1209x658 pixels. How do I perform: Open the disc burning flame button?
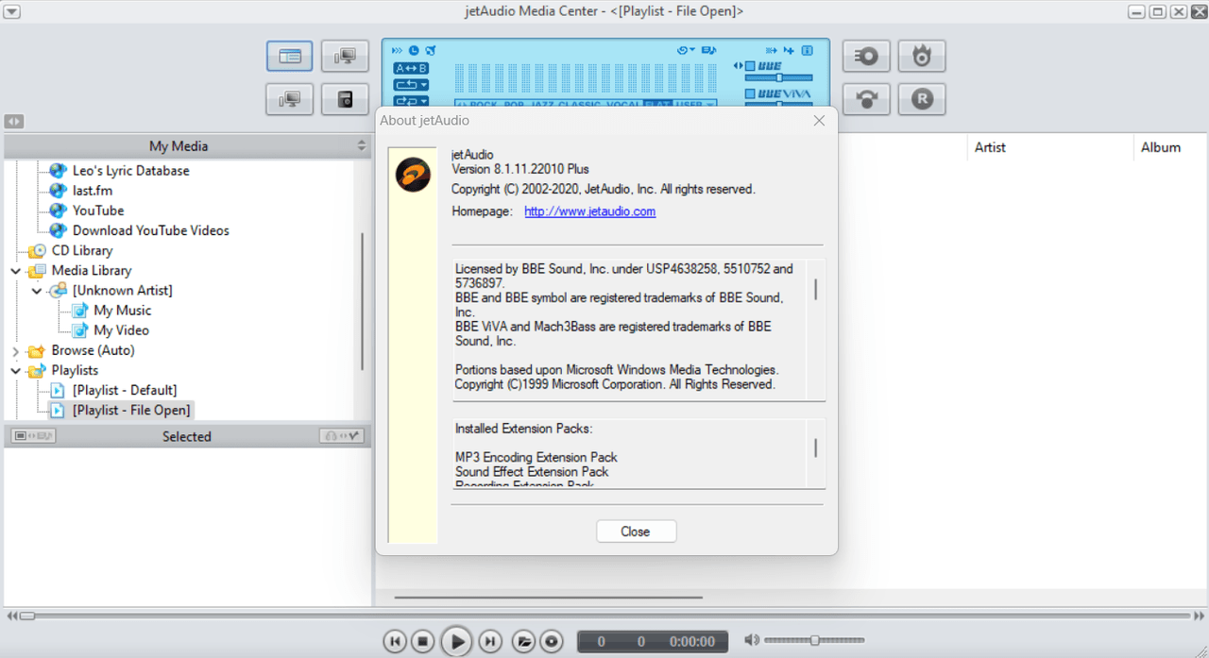(922, 57)
